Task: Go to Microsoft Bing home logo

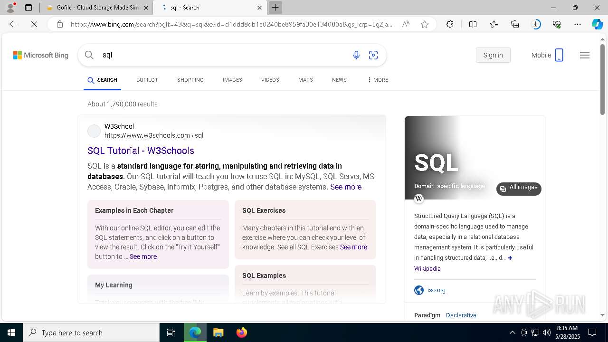Action: [41, 55]
